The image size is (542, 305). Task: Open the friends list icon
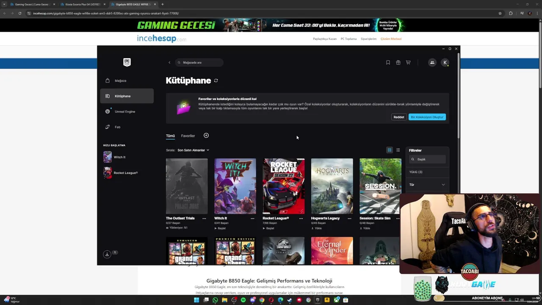(x=432, y=62)
